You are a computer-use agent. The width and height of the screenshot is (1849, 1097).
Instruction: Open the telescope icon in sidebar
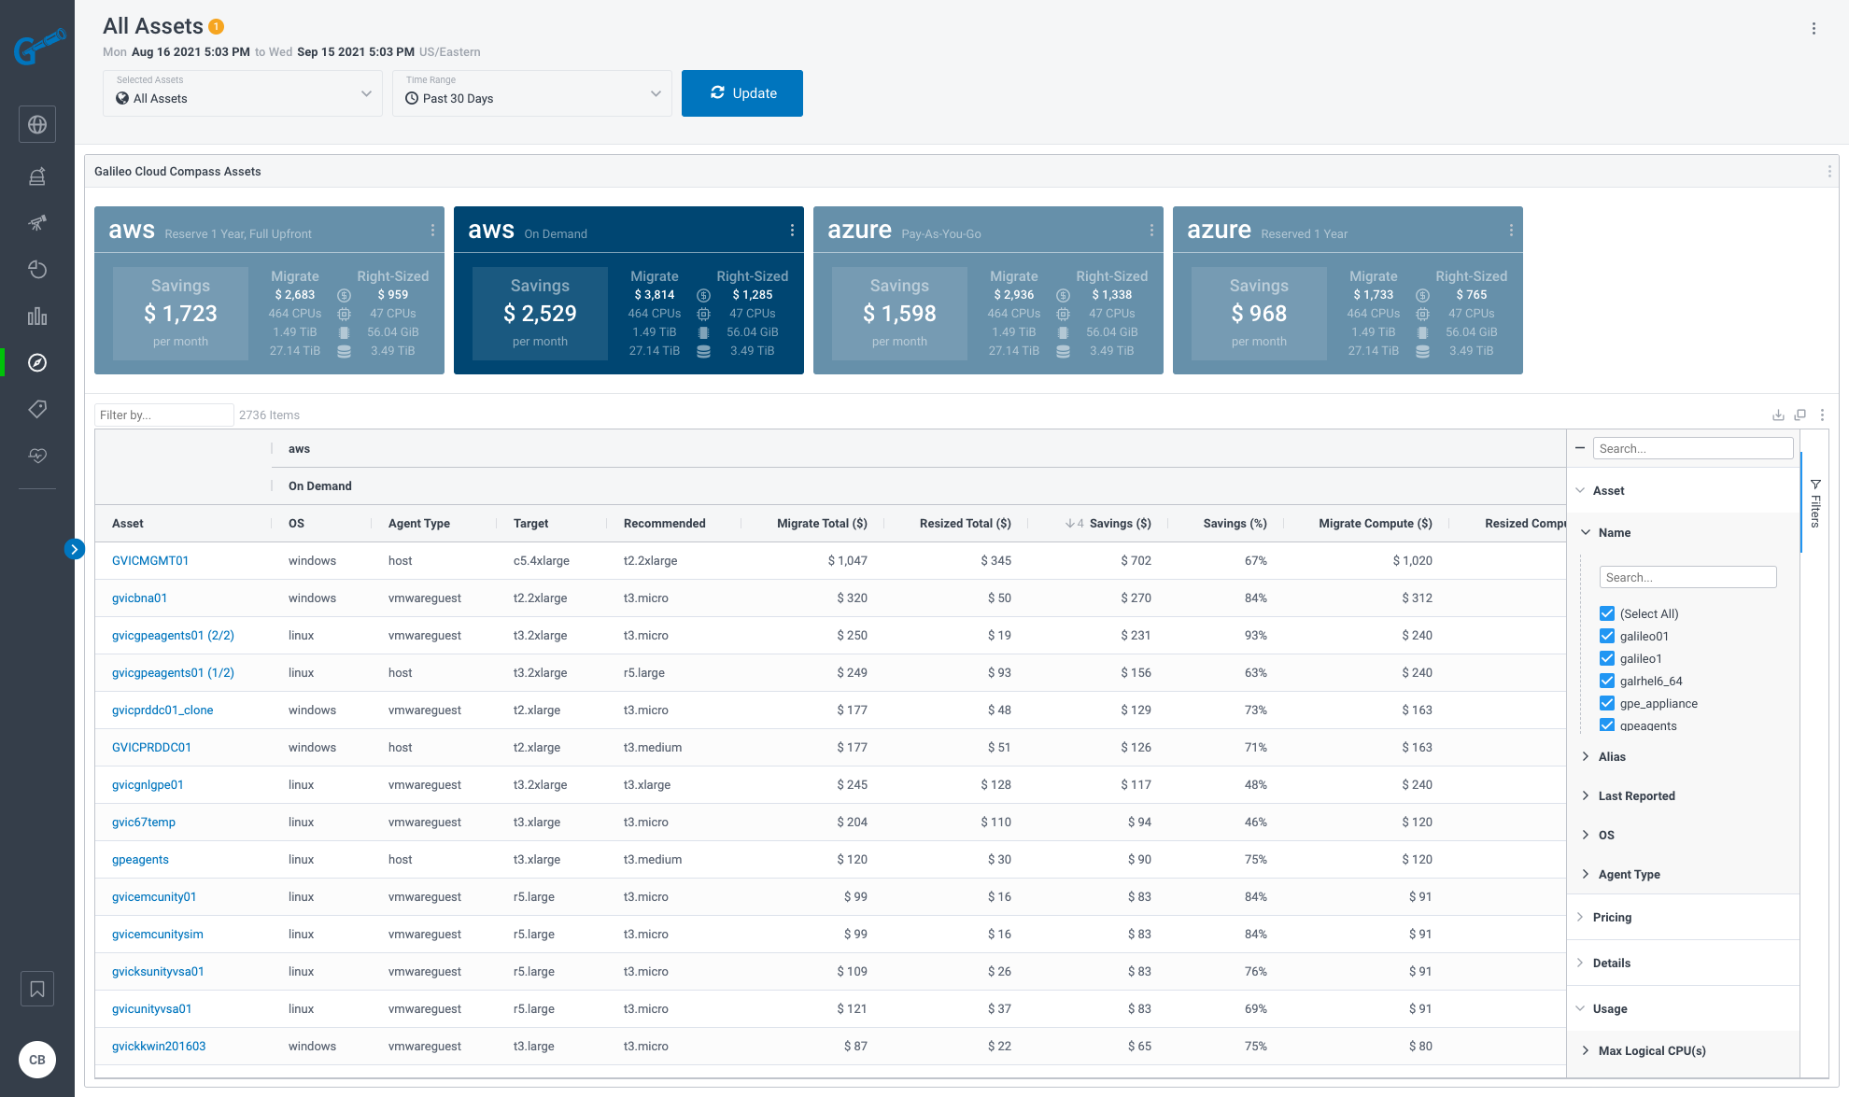point(37,222)
